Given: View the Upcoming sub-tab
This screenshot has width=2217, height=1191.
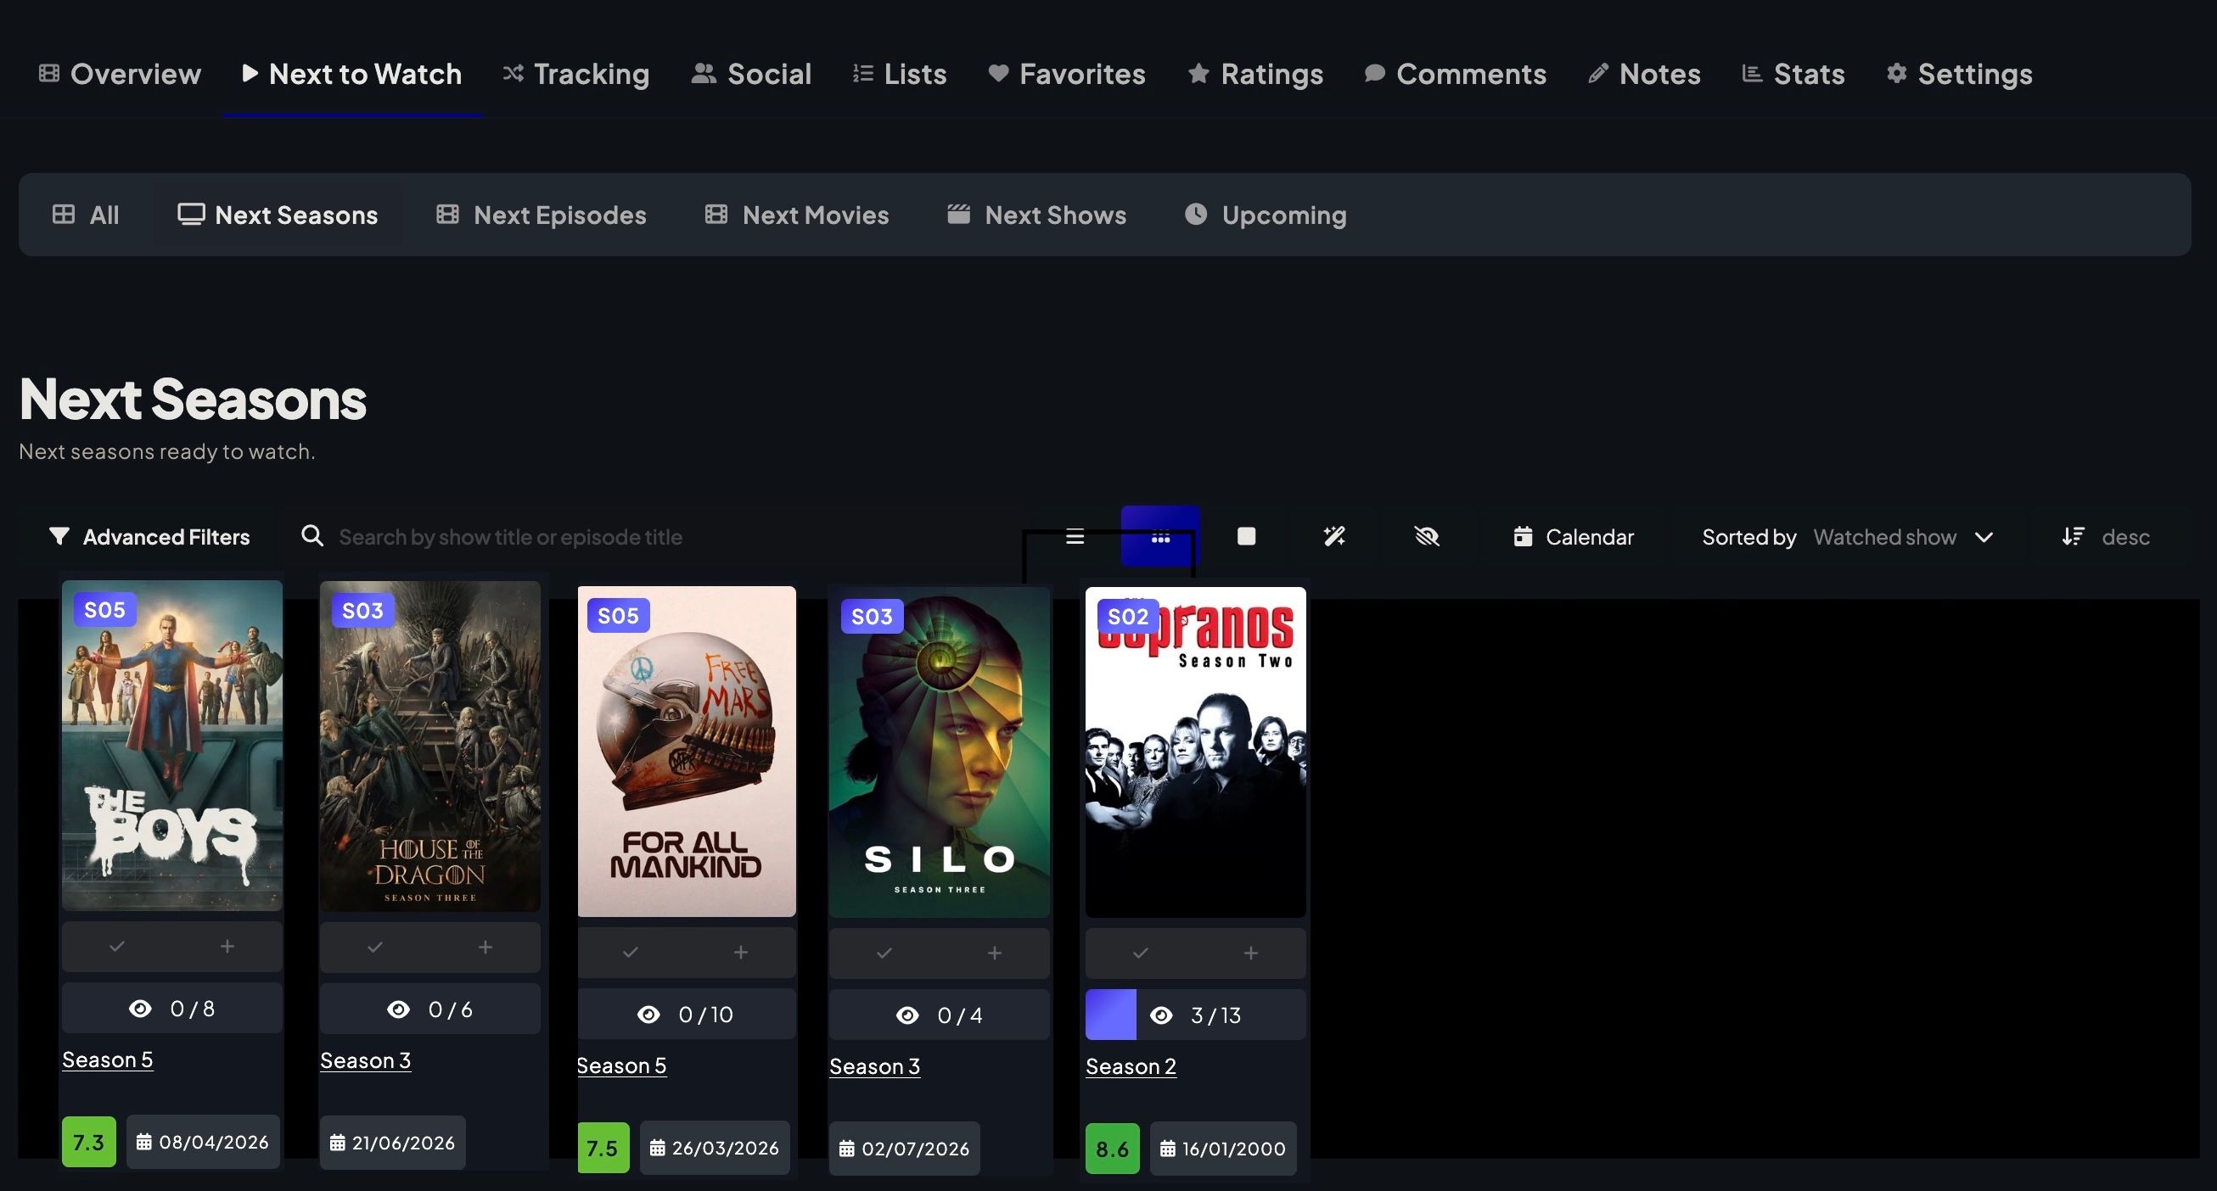Looking at the screenshot, I should click(1266, 215).
